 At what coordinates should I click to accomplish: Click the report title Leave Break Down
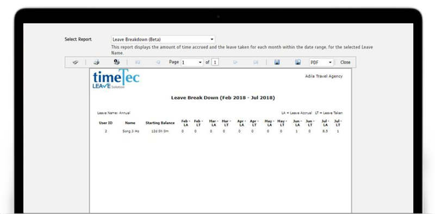pyautogui.click(x=223, y=98)
